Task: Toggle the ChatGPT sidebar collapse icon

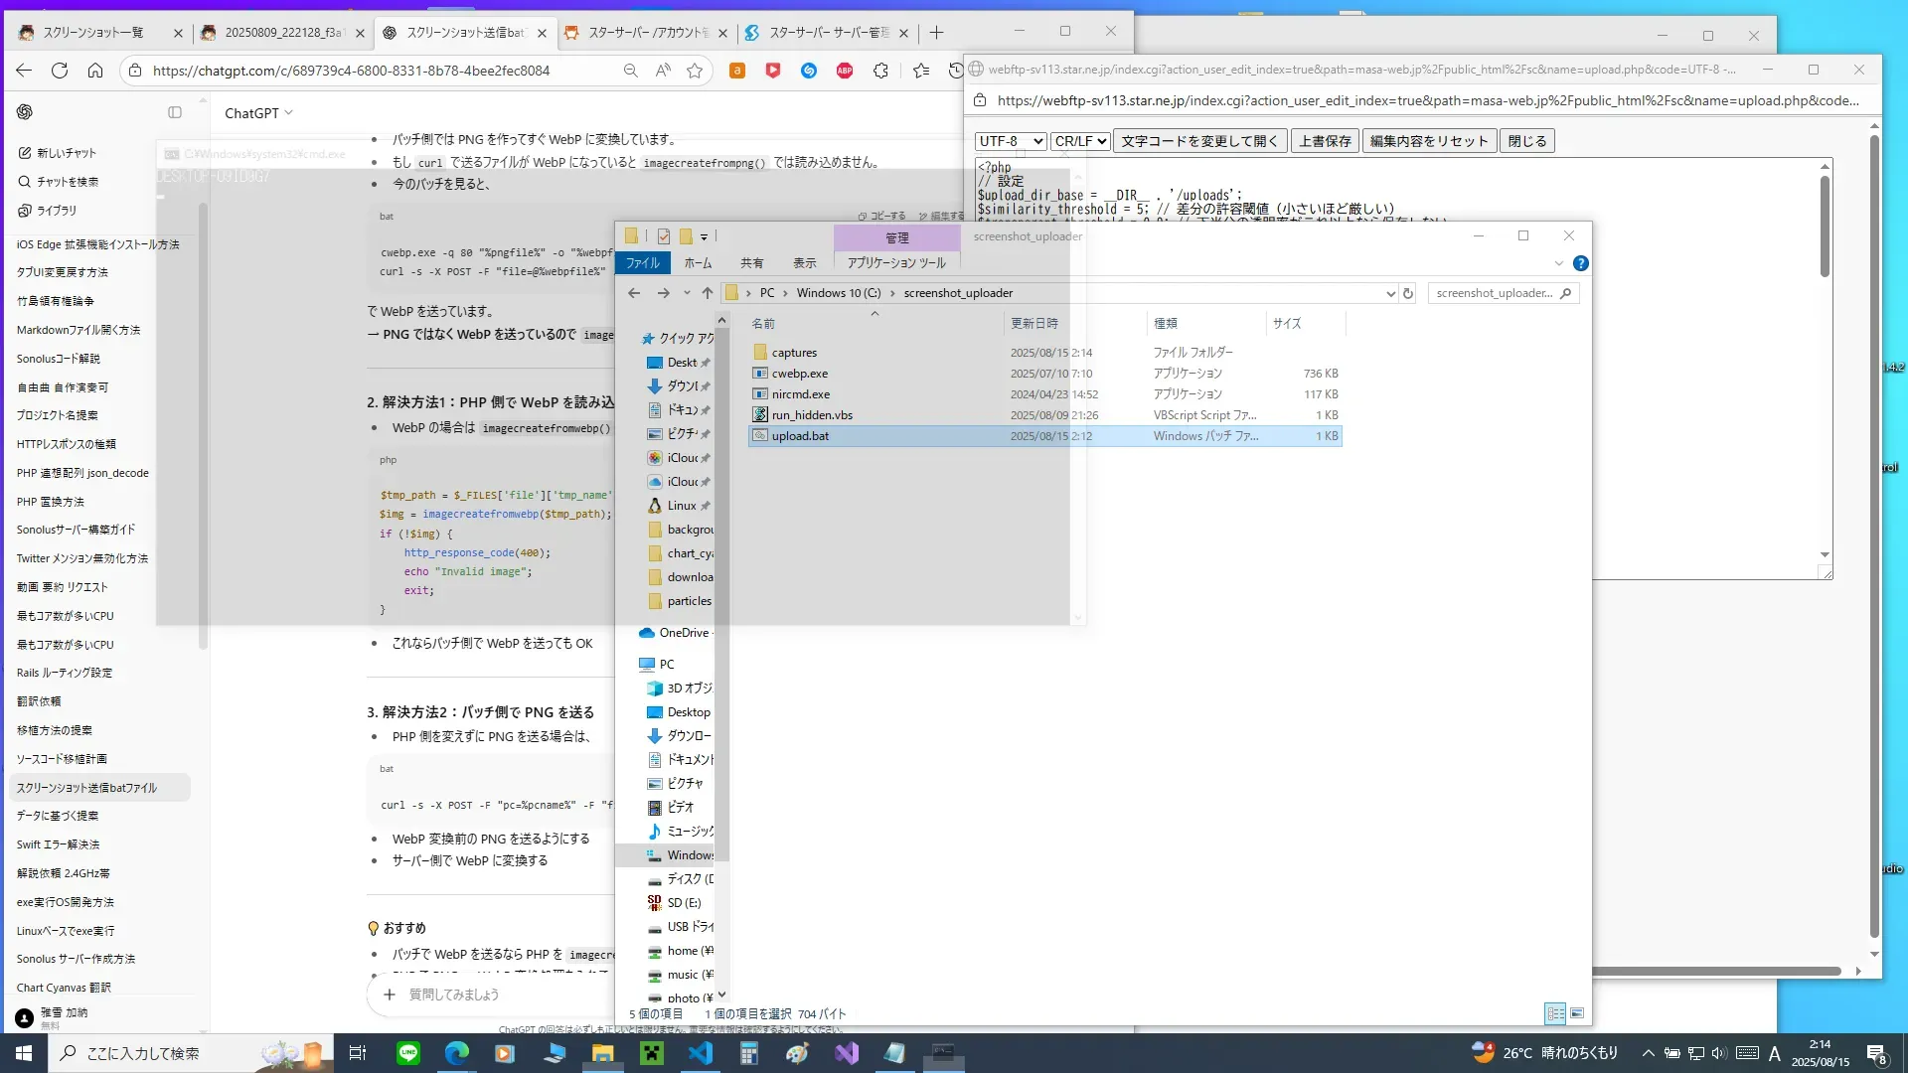Action: [x=175, y=113]
